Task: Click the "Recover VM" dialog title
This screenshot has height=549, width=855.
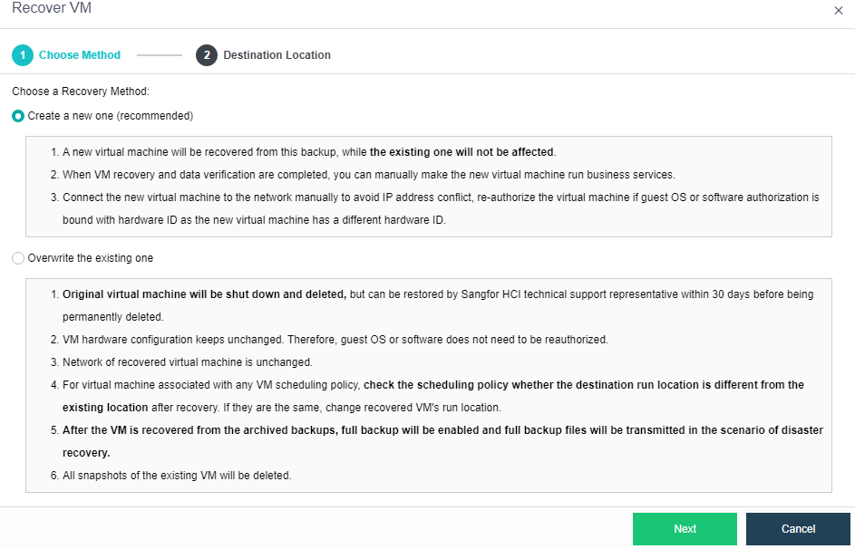Action: click(x=52, y=8)
